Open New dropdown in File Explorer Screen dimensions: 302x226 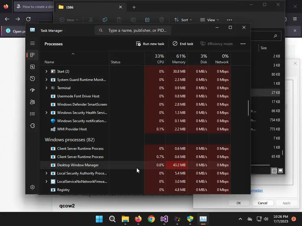click(x=69, y=20)
